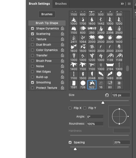This screenshot has height=158, width=136.
Task: Enable the Protect Texture checkbox
Action: [x=33, y=88]
